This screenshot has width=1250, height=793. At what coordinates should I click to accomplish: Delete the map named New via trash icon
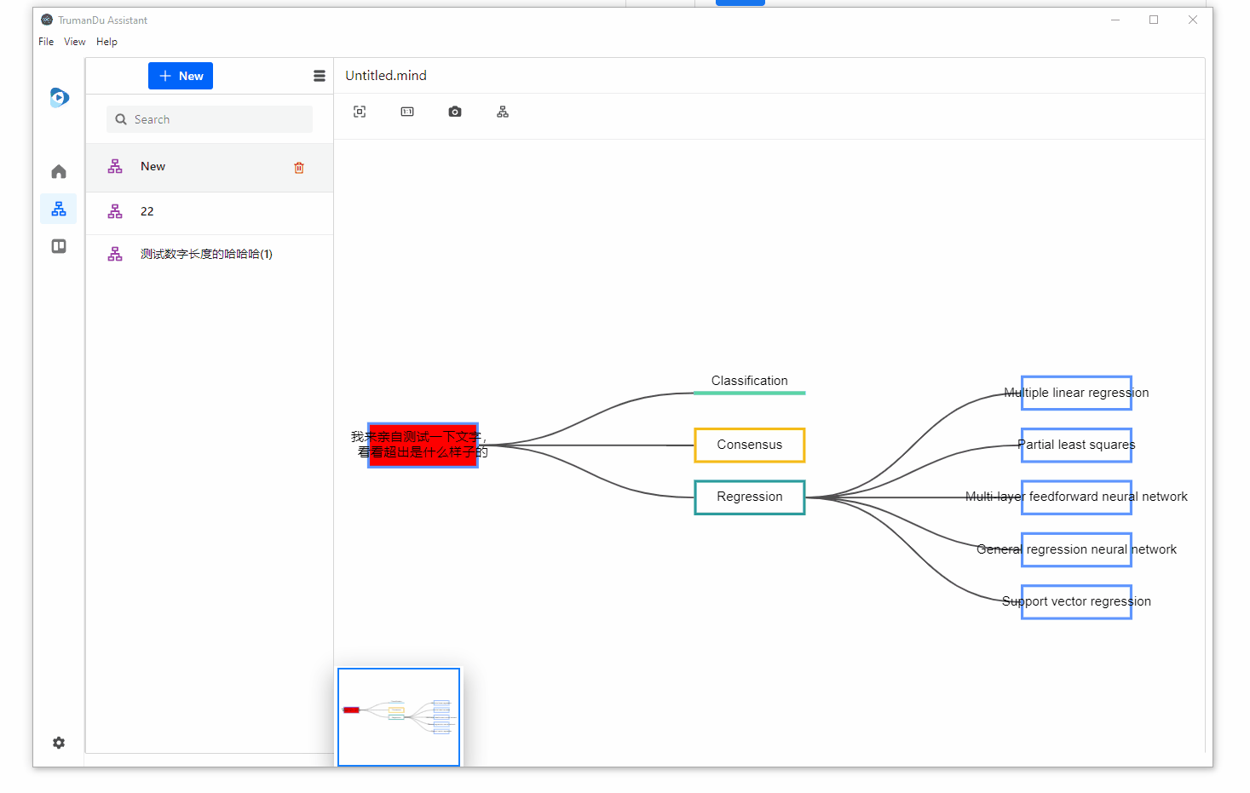(x=299, y=167)
